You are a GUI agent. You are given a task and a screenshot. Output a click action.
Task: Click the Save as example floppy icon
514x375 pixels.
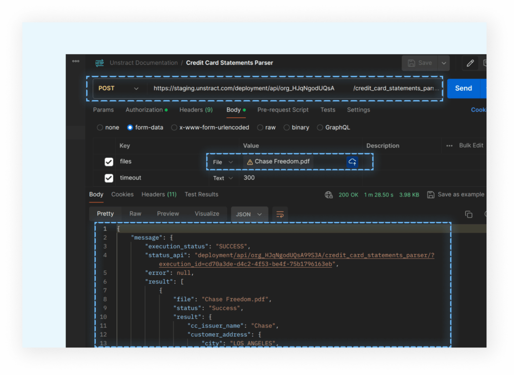(431, 195)
